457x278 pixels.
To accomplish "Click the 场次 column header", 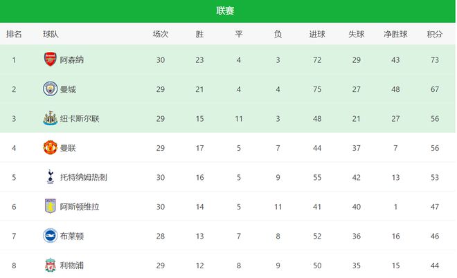I will (x=161, y=34).
